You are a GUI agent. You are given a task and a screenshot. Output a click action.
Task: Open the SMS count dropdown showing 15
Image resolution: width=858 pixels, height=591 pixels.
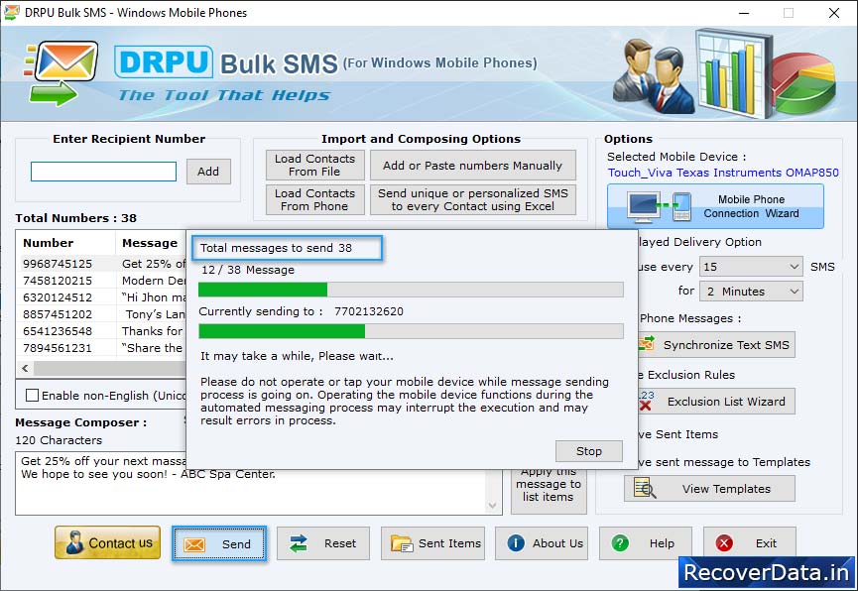751,267
